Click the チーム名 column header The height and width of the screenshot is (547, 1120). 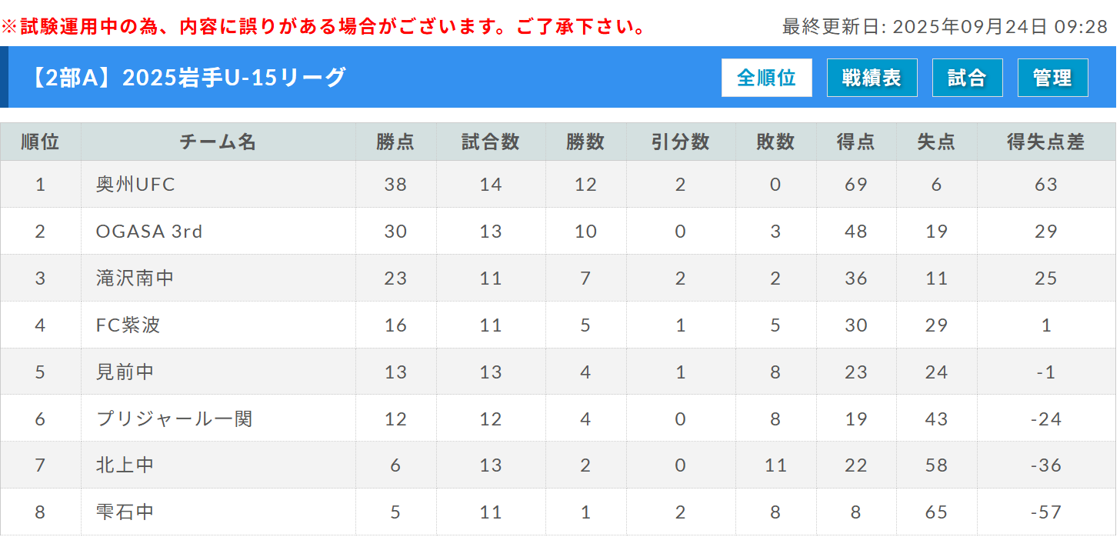click(218, 142)
